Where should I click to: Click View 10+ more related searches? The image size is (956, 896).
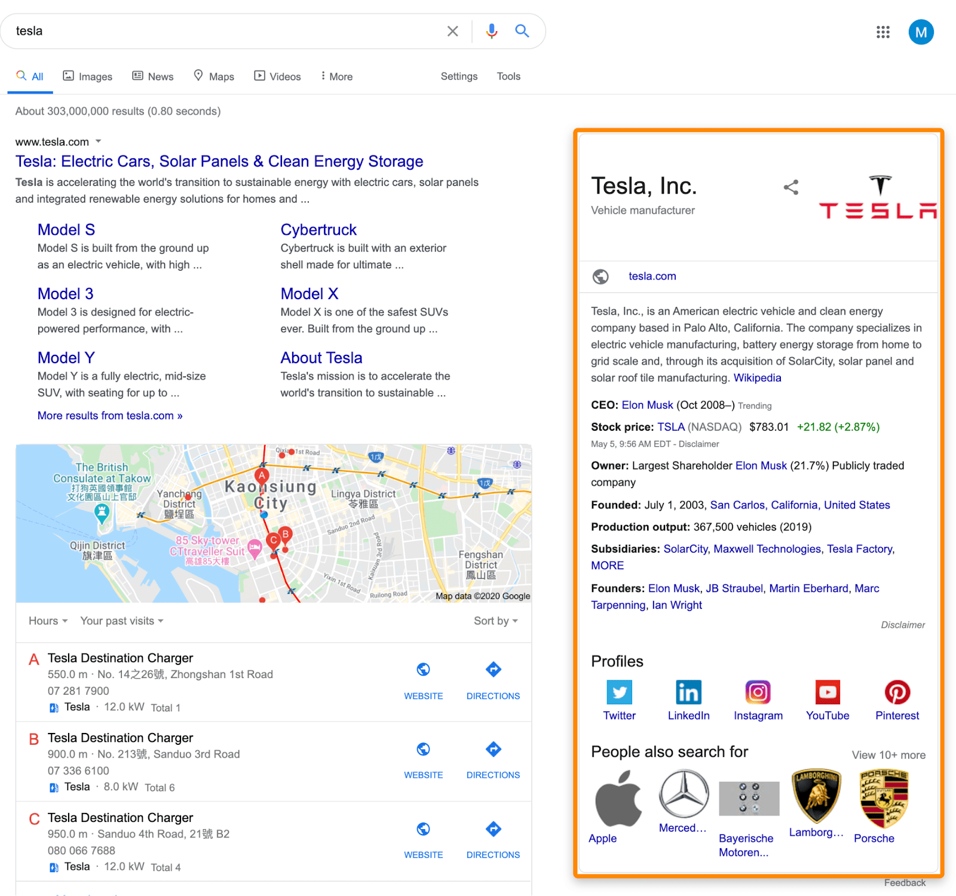(x=888, y=755)
